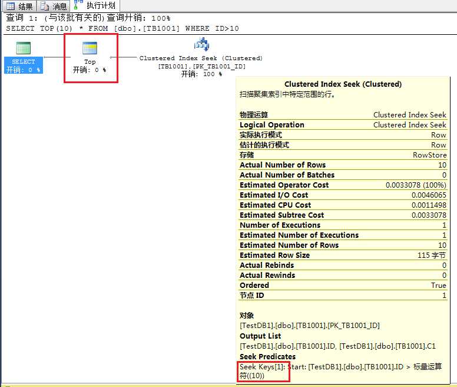Open the 消息 messages tab

point(54,6)
